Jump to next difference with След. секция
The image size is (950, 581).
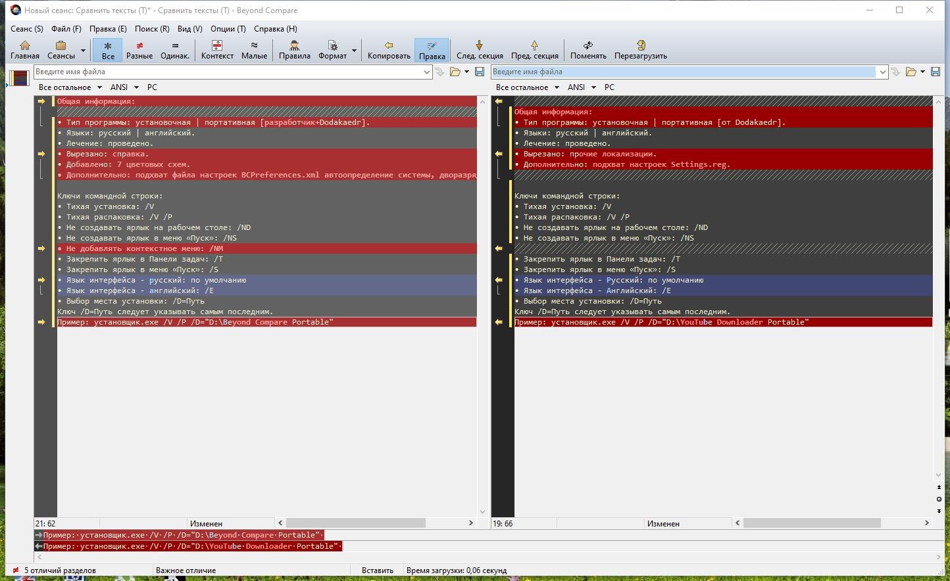click(480, 49)
